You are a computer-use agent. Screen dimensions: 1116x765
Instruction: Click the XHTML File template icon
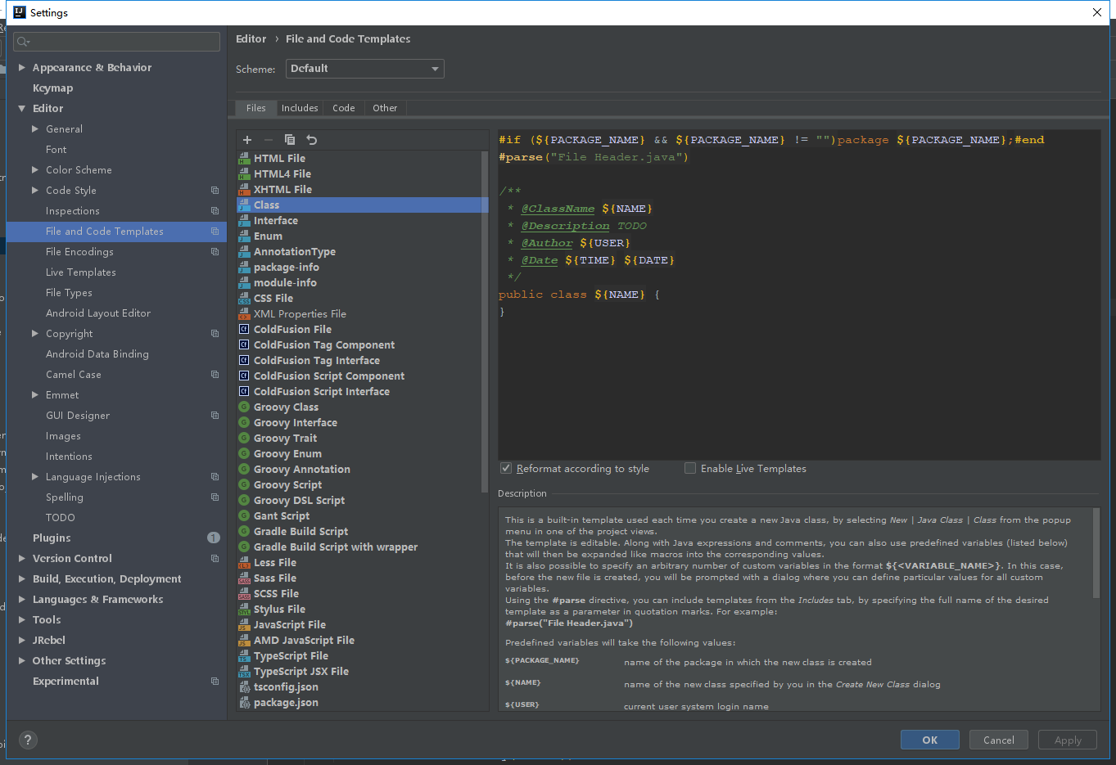[244, 190]
